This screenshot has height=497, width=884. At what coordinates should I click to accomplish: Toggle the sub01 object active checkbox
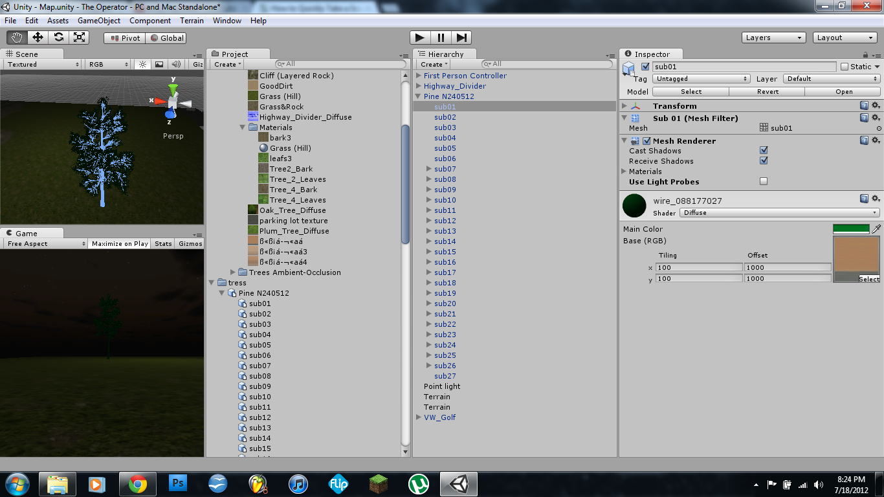[x=645, y=66]
